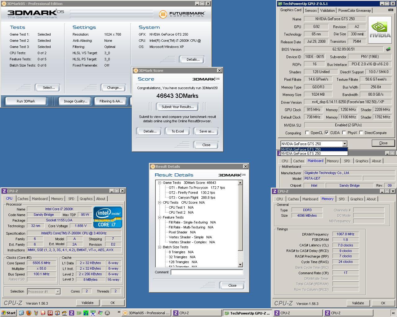Click Validate in left CPU-Z window
The width and height of the screenshot is (397, 317).
tap(87, 303)
